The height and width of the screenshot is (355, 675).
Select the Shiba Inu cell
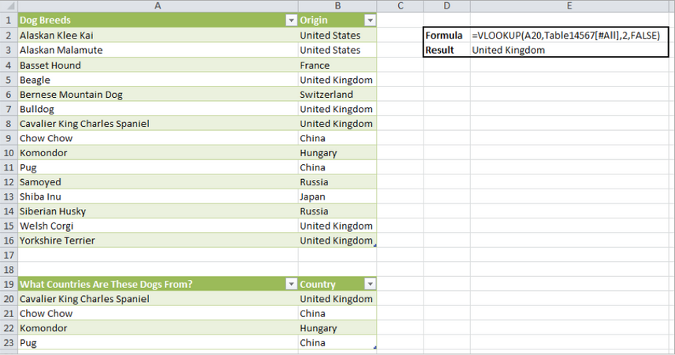158,197
